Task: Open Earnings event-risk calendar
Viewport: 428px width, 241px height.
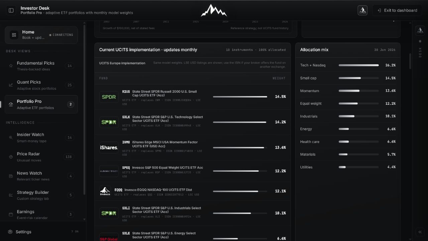Action: coord(41,215)
